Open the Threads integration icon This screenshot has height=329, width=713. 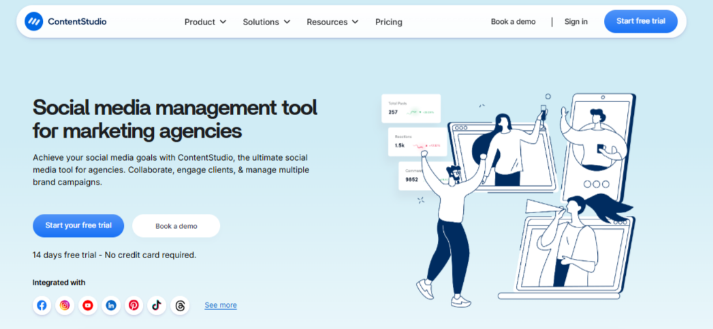(x=180, y=305)
